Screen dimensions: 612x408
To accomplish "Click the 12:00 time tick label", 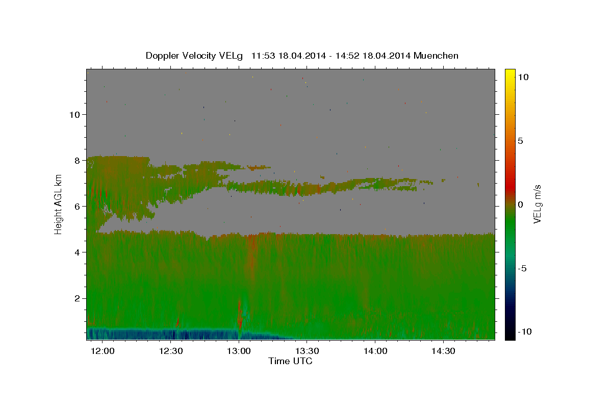I will (104, 351).
